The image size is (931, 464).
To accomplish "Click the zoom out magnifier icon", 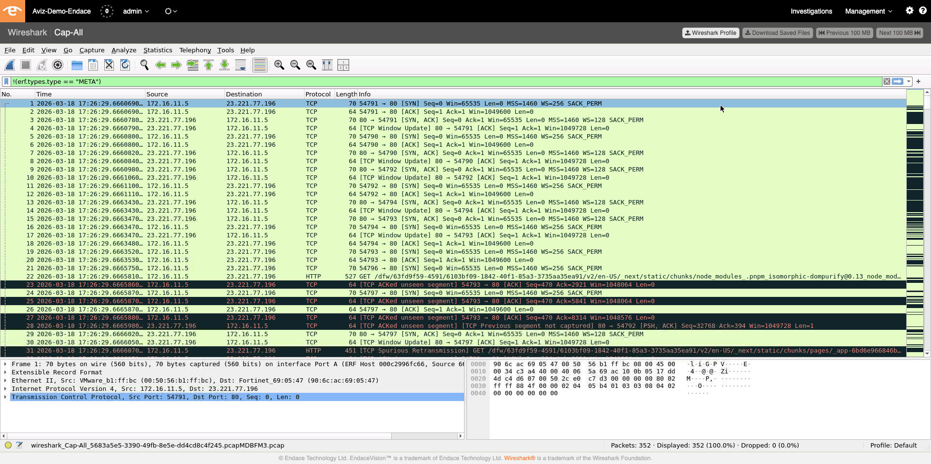I will 295,65.
